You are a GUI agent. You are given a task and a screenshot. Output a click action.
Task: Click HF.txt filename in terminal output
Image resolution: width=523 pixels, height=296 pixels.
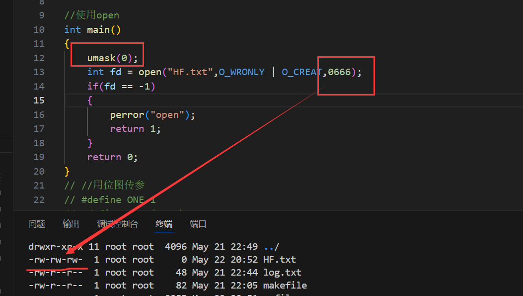[x=280, y=260]
